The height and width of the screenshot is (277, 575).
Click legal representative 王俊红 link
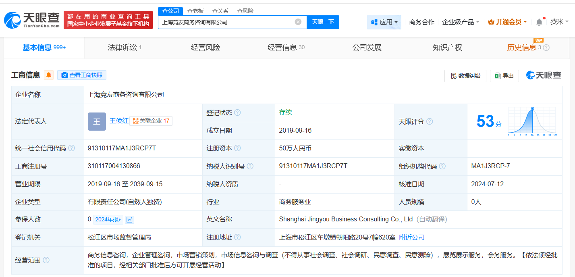coord(119,121)
